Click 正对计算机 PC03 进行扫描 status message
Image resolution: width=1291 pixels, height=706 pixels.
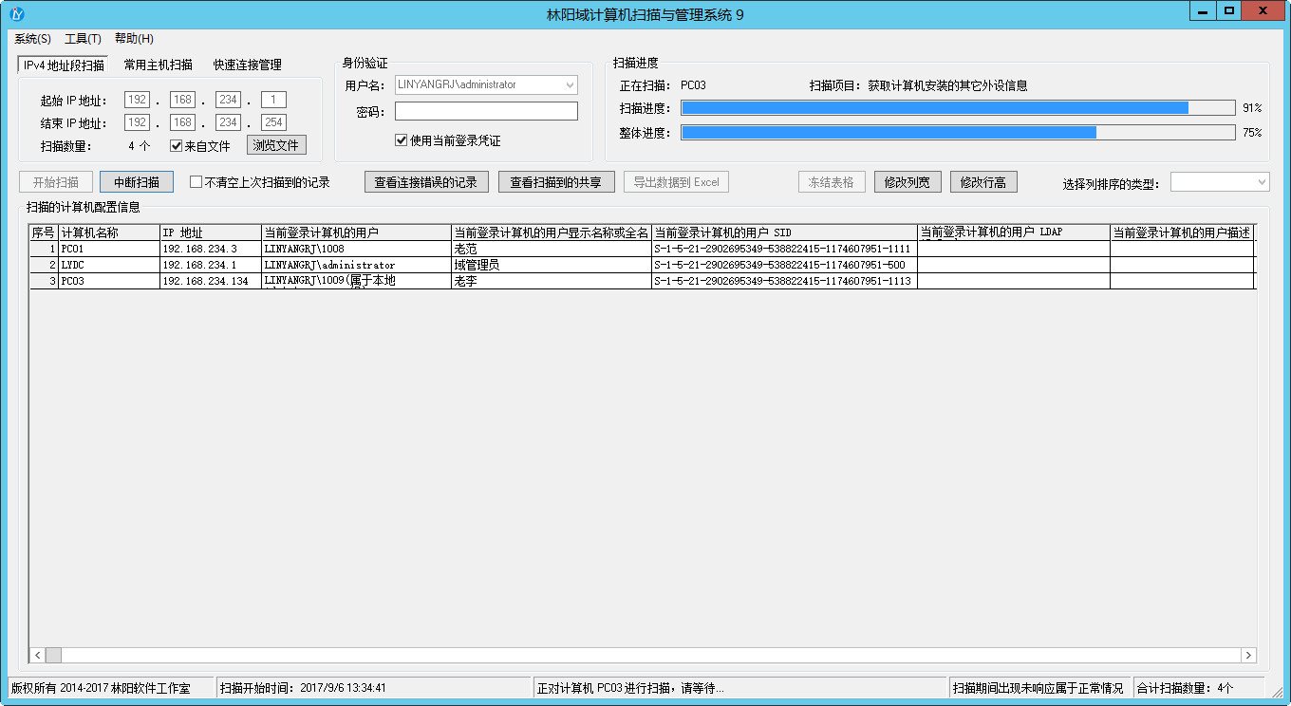point(740,688)
